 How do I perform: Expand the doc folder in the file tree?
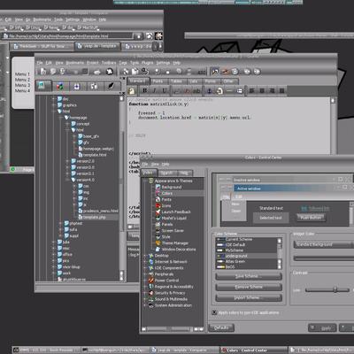pyautogui.click(x=54, y=99)
